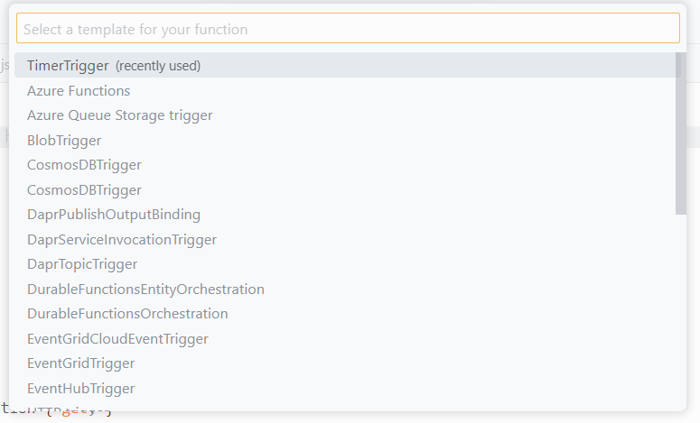
Task: Click the editor code text under the picker
Action: [x=56, y=409]
